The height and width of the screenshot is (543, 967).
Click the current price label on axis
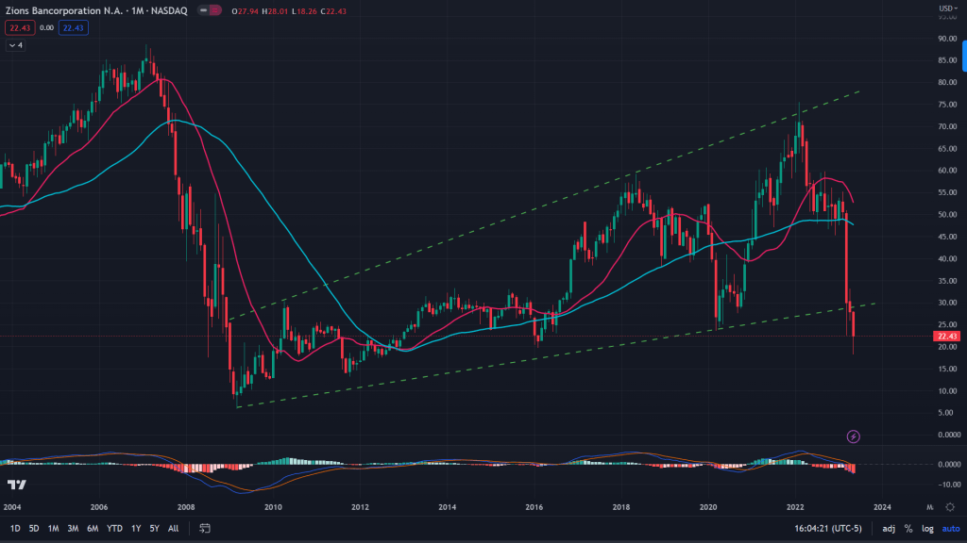click(945, 337)
